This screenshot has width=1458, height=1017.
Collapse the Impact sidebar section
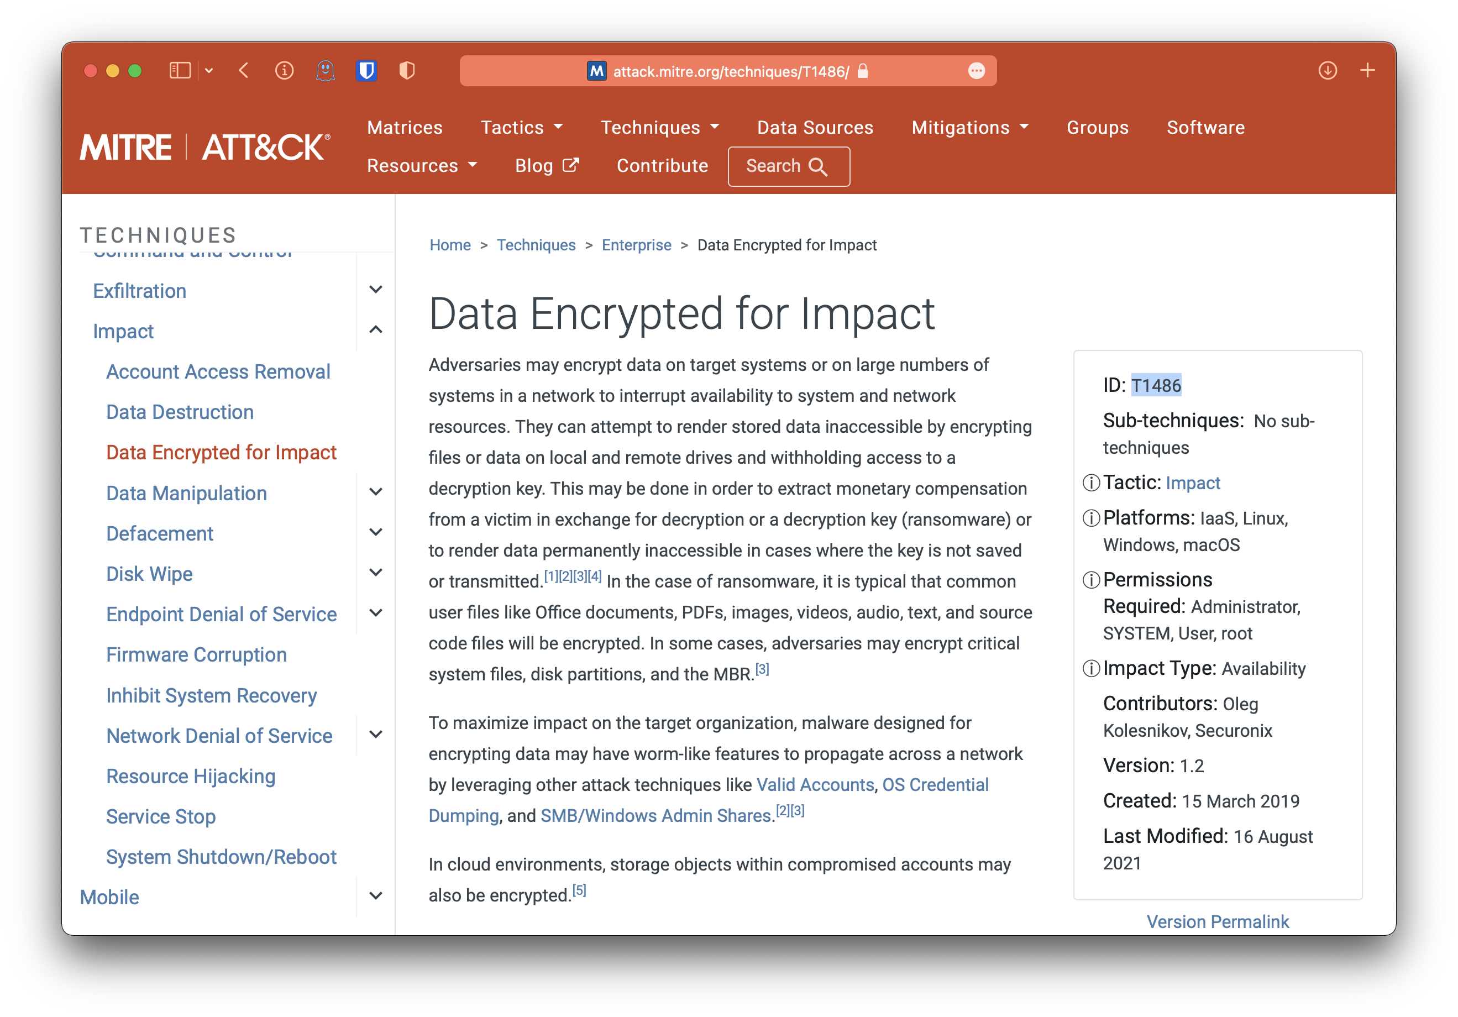point(375,329)
